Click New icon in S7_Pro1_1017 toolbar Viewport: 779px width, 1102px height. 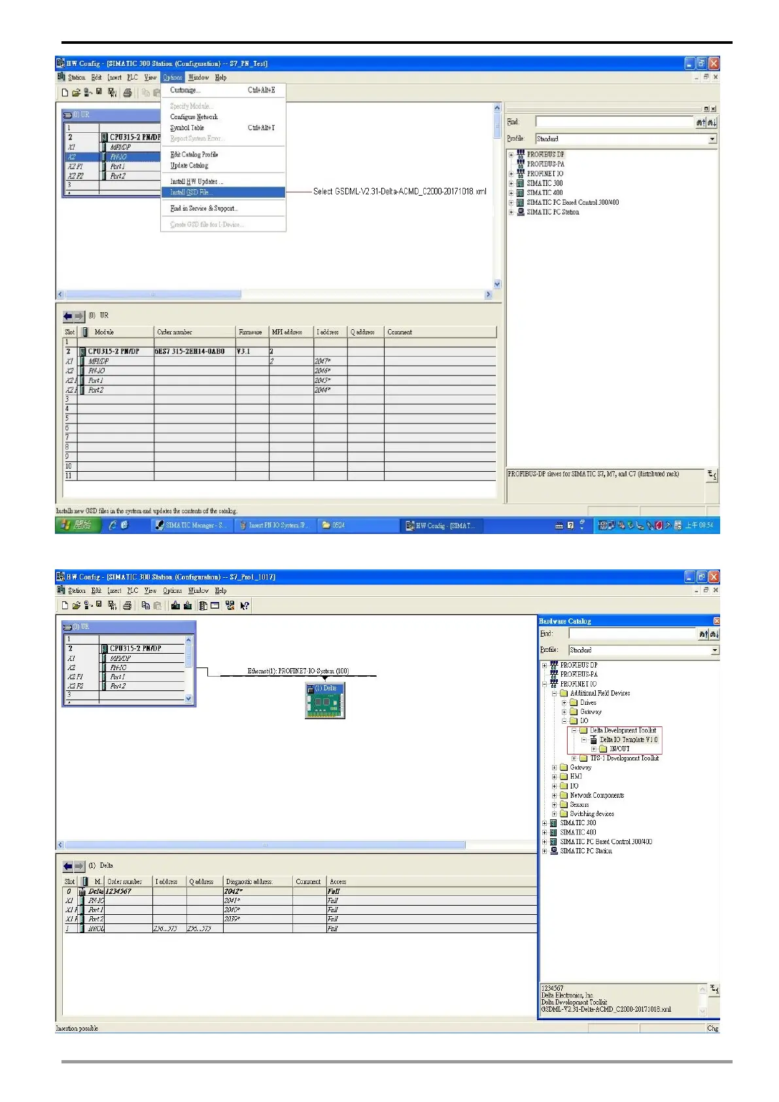(x=65, y=606)
